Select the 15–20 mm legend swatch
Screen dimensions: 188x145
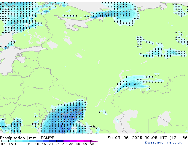[46, 141]
